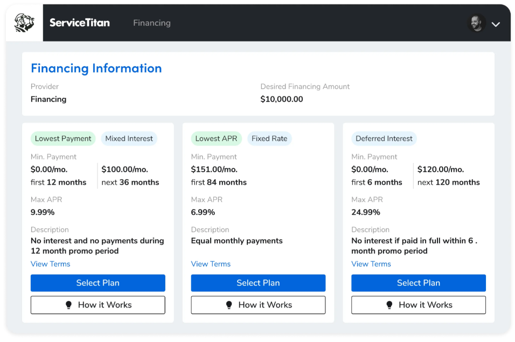
Task: Click lightbulb icon in Lowest Payment plan
Action: click(x=69, y=305)
